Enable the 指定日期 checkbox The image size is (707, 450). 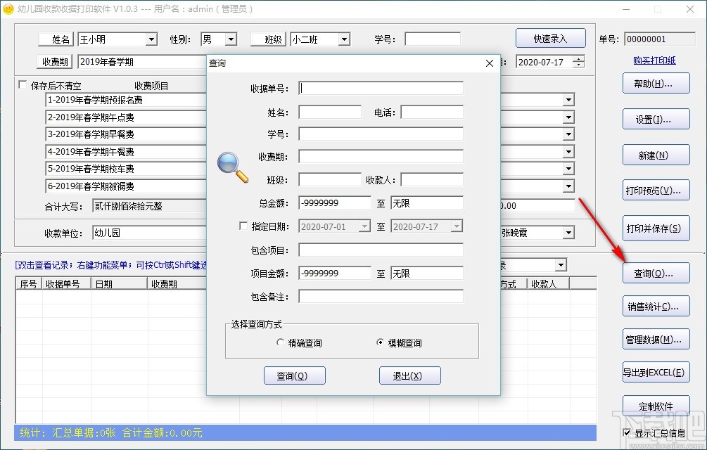[243, 226]
